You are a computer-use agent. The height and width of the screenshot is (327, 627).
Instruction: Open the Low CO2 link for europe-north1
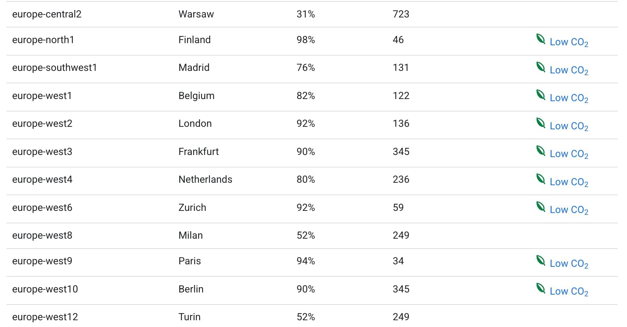[569, 42]
